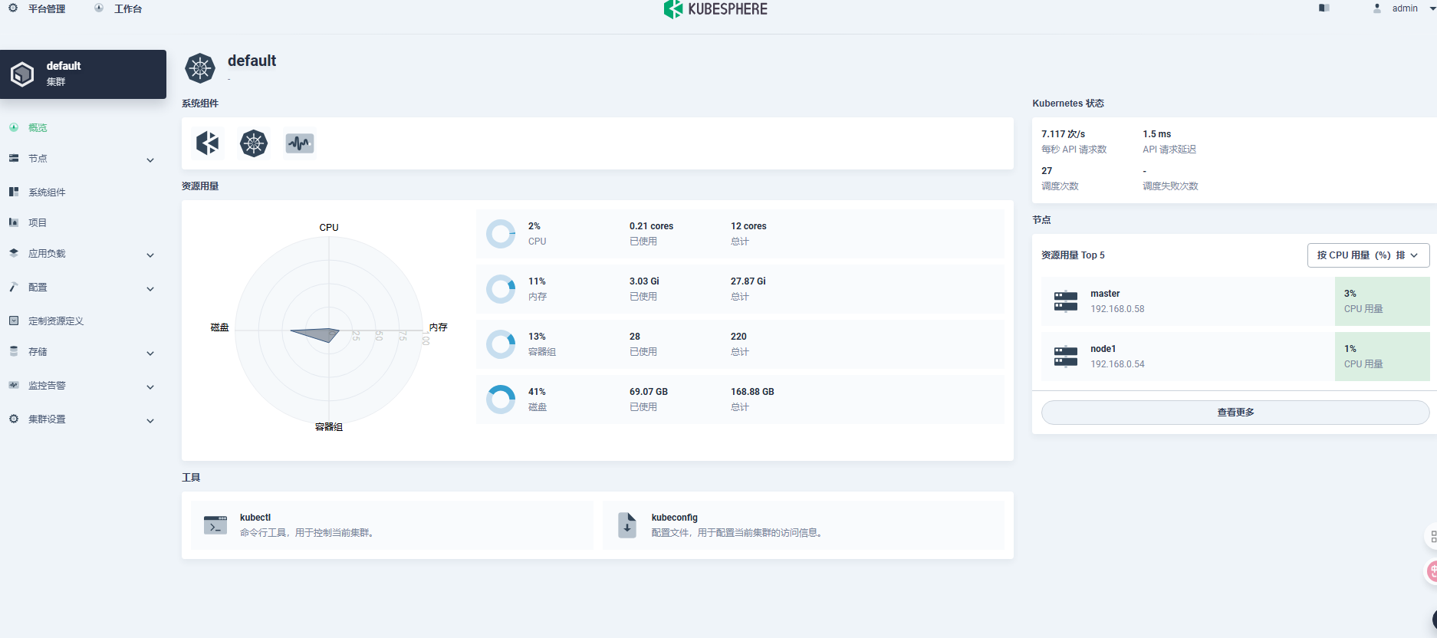Click the platform management gear icon
The image size is (1437, 638).
13,8
